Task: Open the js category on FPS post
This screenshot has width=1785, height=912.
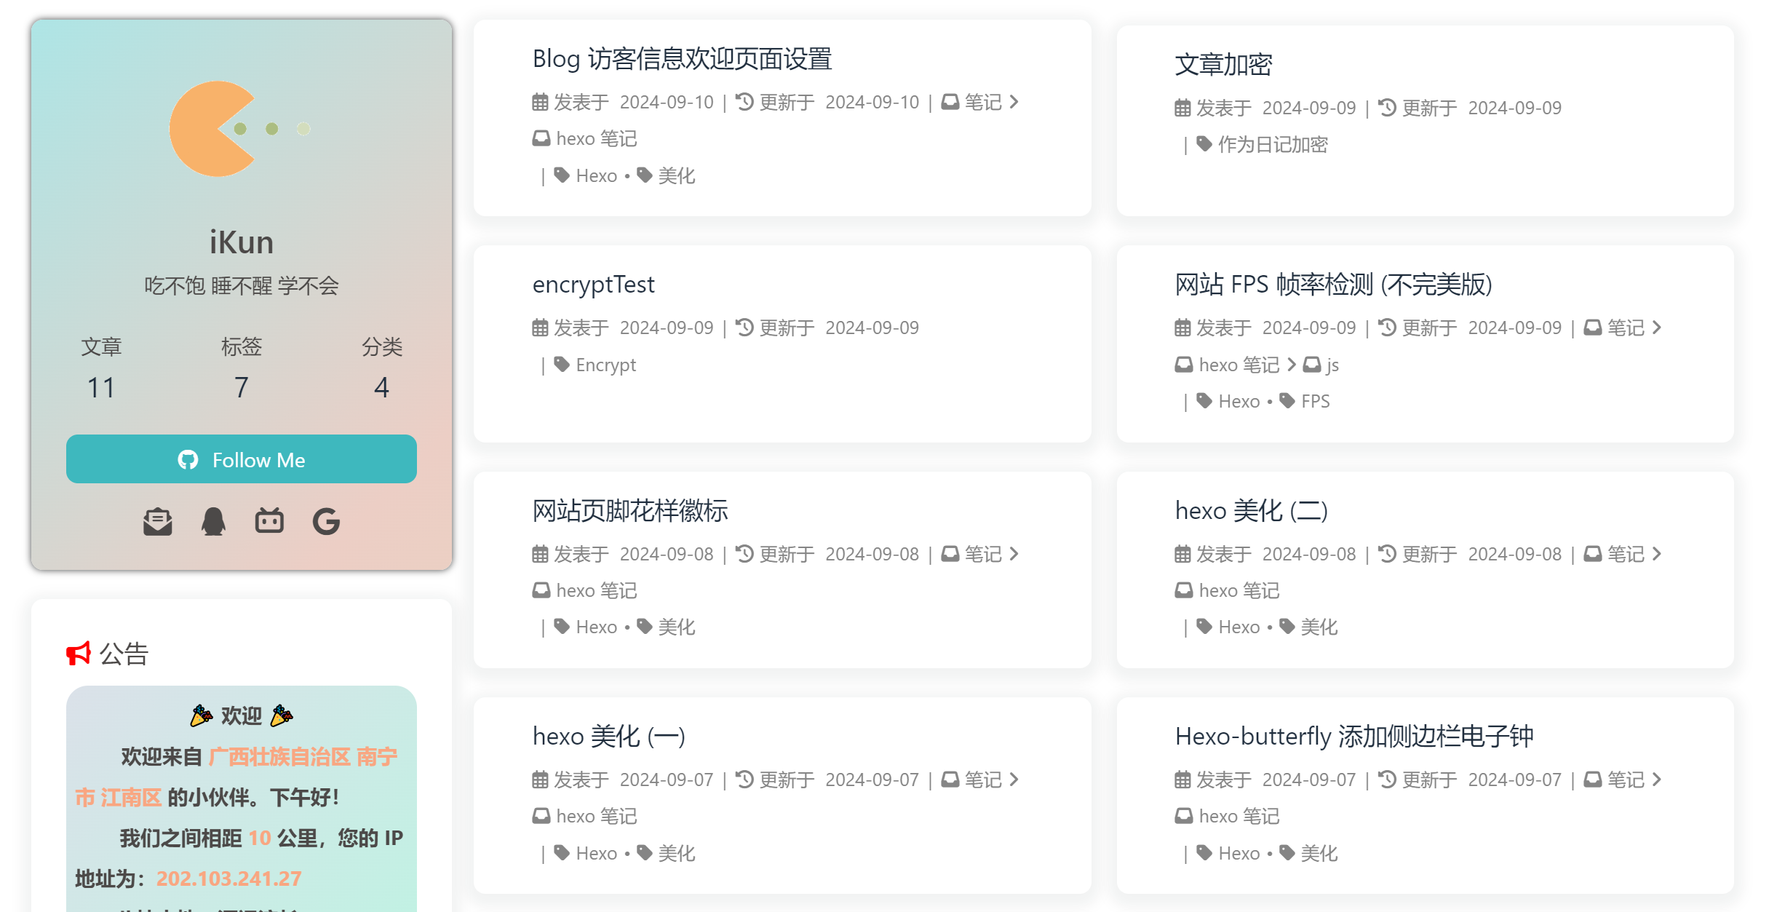Action: pos(1332,365)
